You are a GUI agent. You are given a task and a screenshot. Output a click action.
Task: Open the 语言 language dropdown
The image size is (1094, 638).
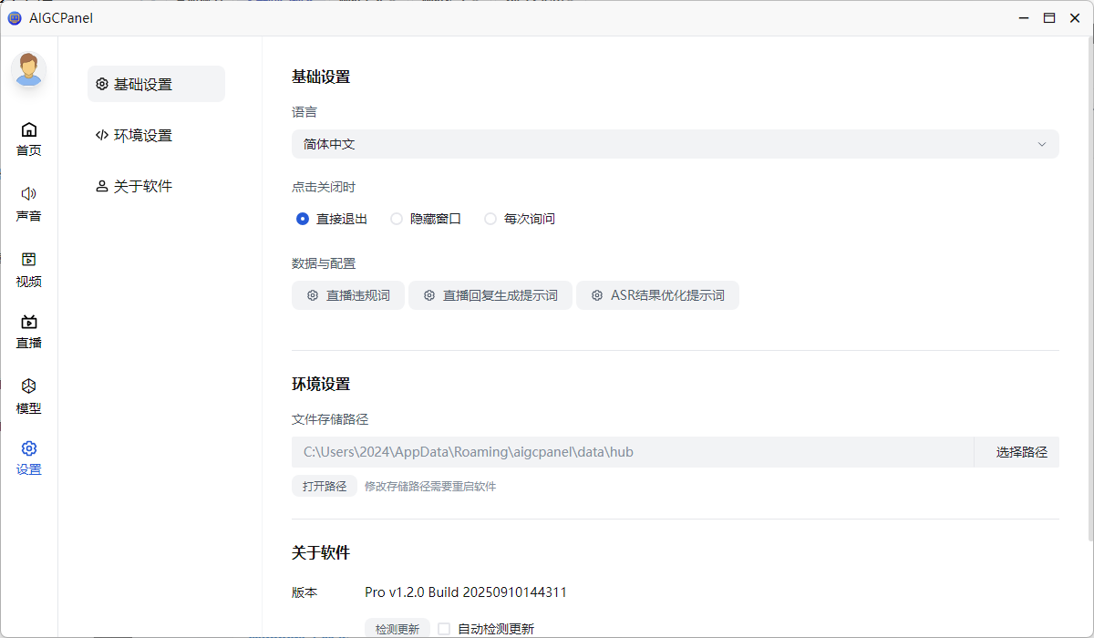coord(675,143)
